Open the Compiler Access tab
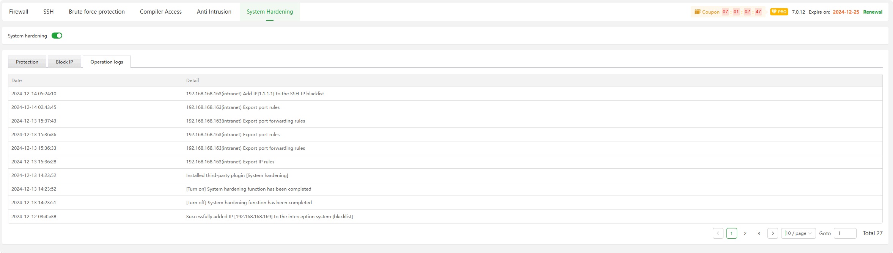 coord(161,12)
